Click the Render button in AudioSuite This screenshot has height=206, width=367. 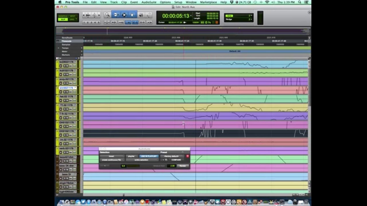(183, 166)
